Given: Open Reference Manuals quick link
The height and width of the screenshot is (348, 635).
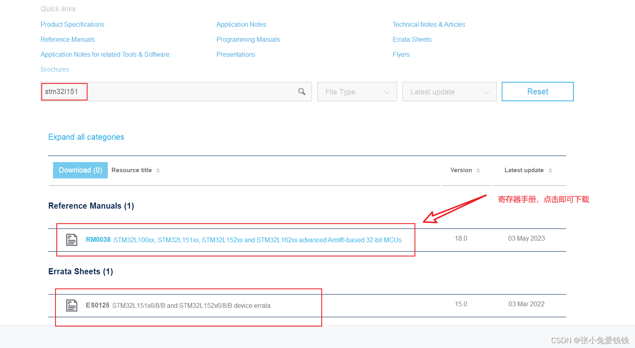Looking at the screenshot, I should [68, 39].
